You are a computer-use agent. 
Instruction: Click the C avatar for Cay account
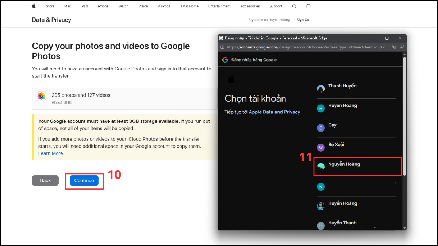321,128
